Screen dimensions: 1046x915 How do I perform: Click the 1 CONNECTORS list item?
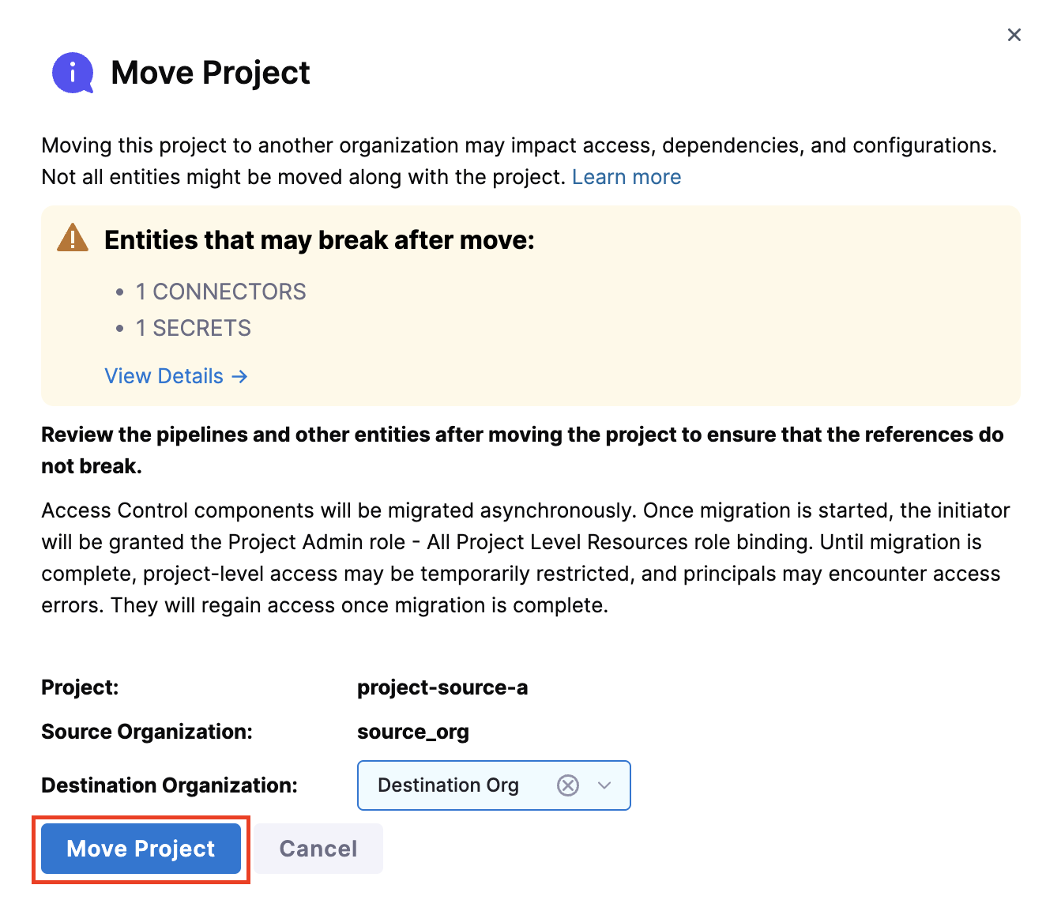coord(221,292)
